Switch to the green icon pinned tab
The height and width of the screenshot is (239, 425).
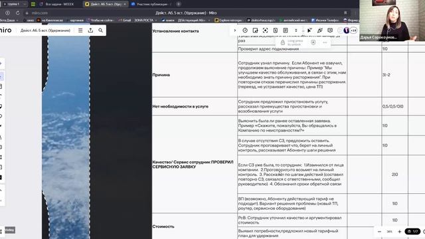pyautogui.click(x=33, y=4)
